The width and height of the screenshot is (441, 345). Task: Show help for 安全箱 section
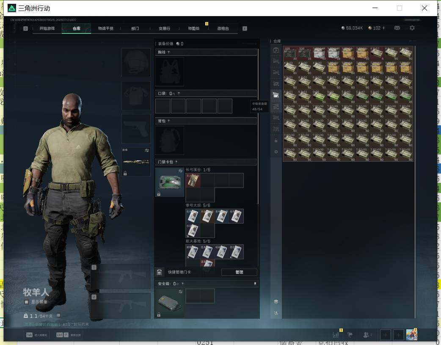tap(182, 284)
